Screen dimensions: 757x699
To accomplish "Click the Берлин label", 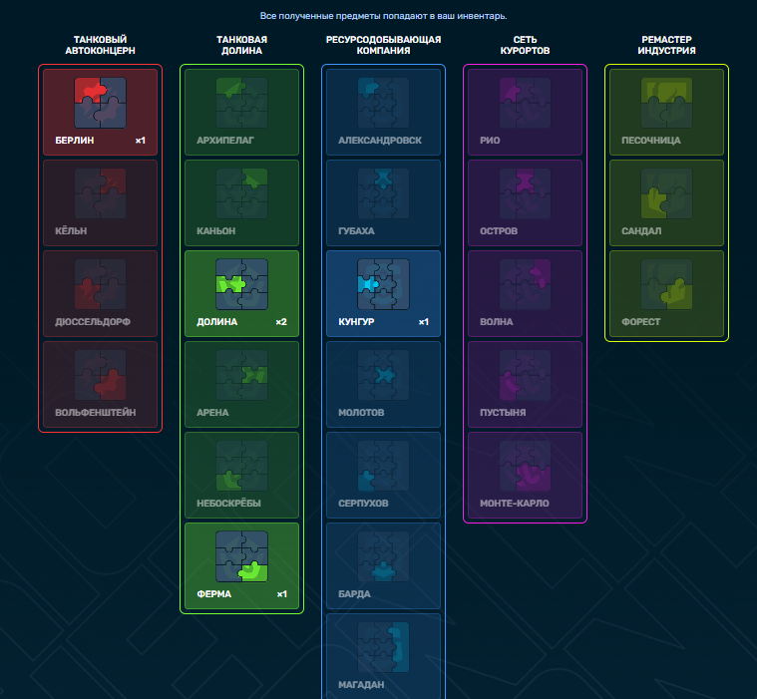I will pyautogui.click(x=75, y=141).
